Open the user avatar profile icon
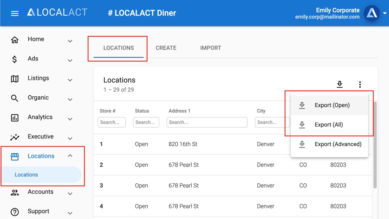The width and height of the screenshot is (389, 219). pos(372,13)
